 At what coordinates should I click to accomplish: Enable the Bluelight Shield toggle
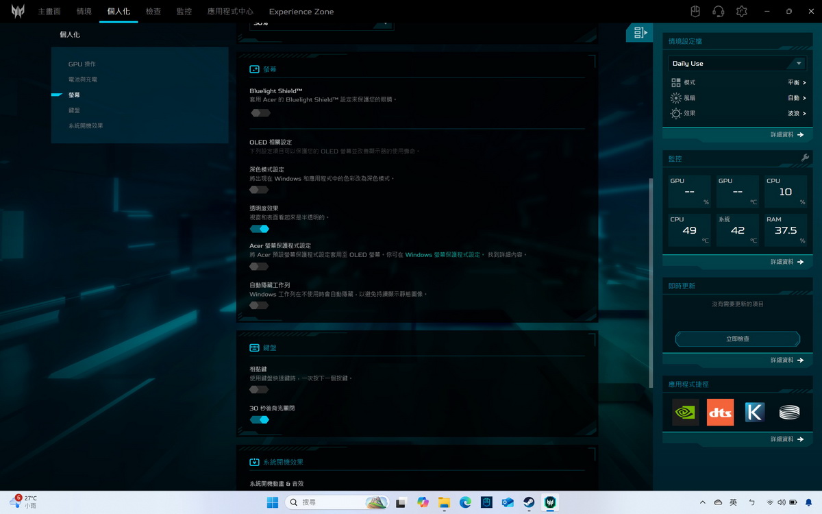pyautogui.click(x=260, y=113)
